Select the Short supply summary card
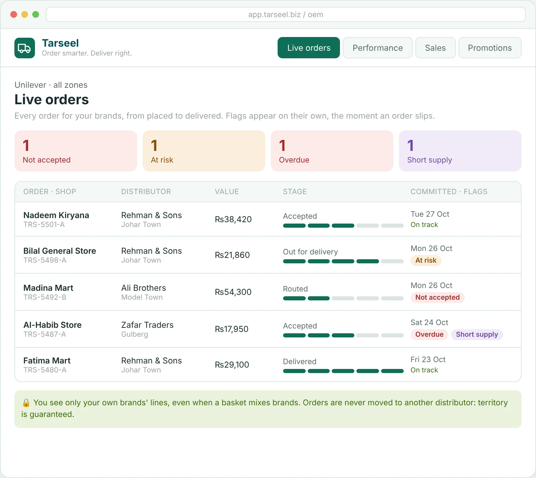This screenshot has height=478, width=536. 460,151
